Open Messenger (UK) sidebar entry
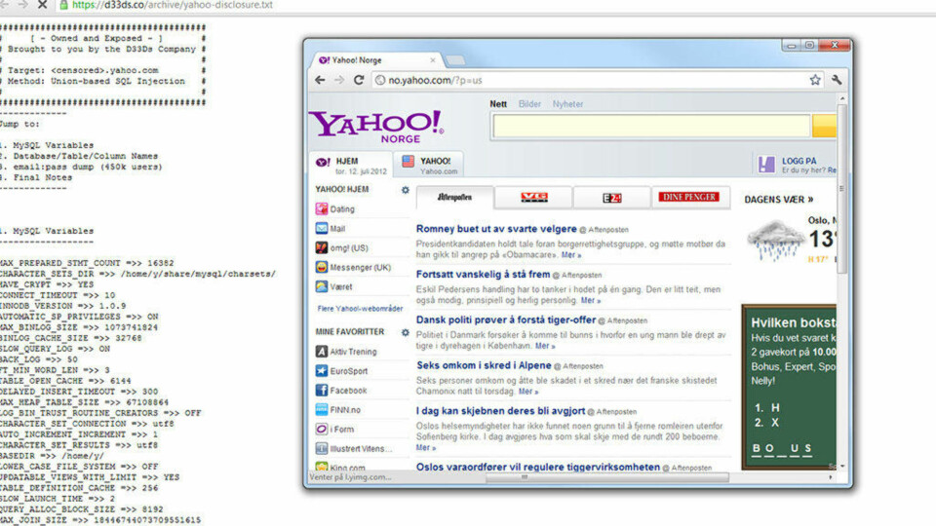Viewport: 936px width, 526px height. [x=353, y=267]
